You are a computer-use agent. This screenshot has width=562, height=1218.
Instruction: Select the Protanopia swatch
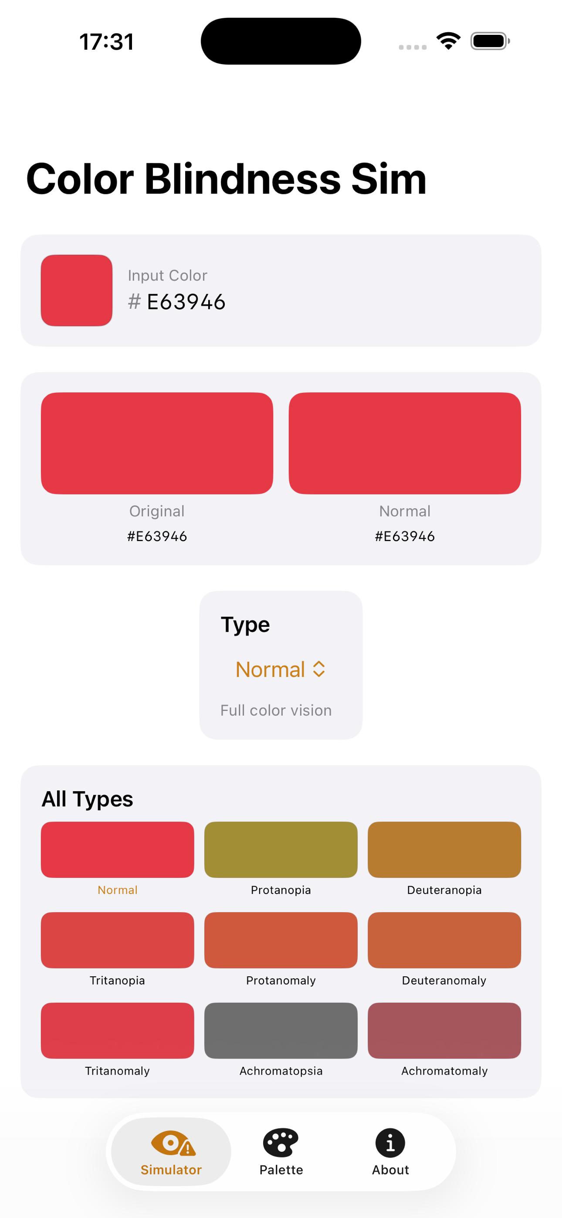pos(281,849)
